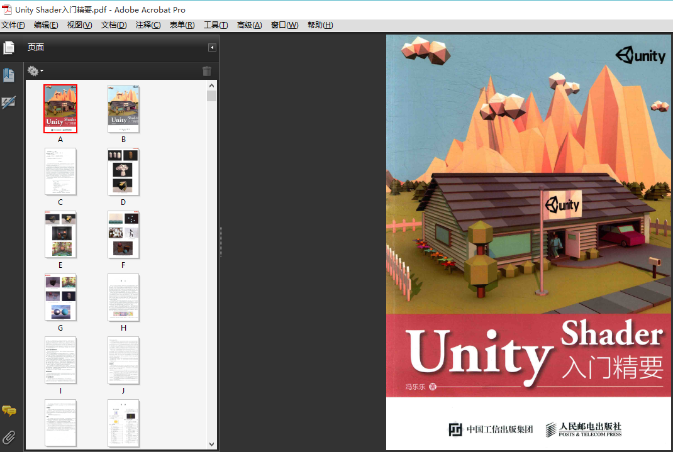This screenshot has width=673, height=452.
Task: Select page thumbnail F
Action: 124,234
